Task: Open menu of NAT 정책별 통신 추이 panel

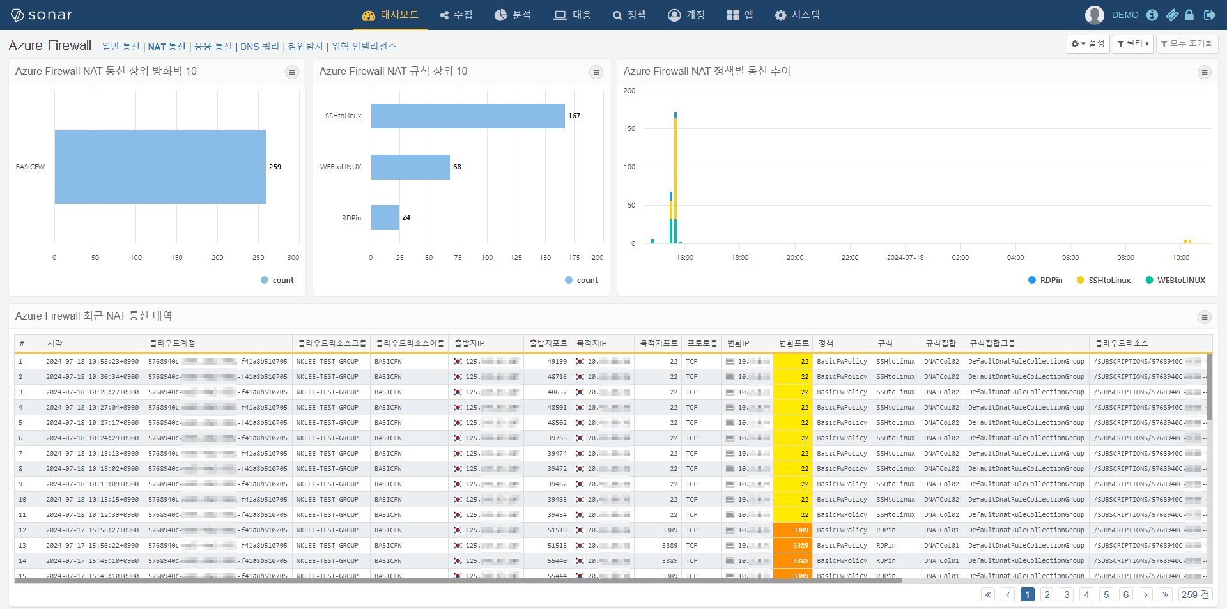Action: click(x=1205, y=72)
